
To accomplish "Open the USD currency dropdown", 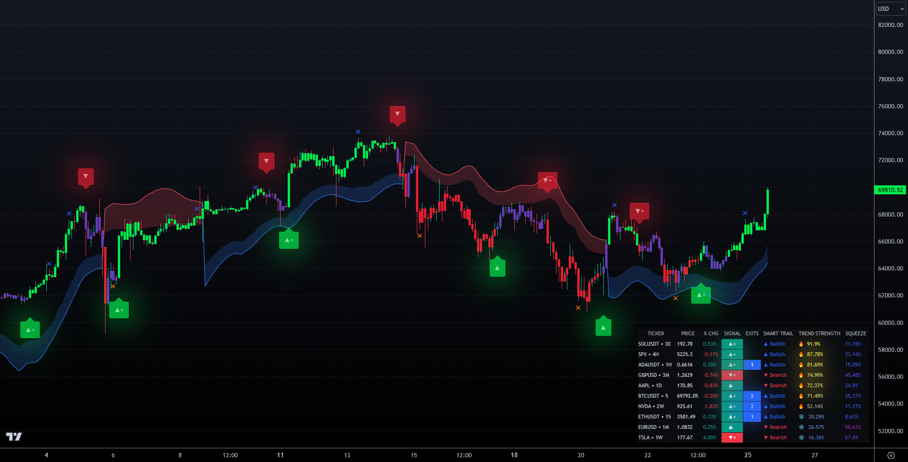I will pyautogui.click(x=890, y=8).
